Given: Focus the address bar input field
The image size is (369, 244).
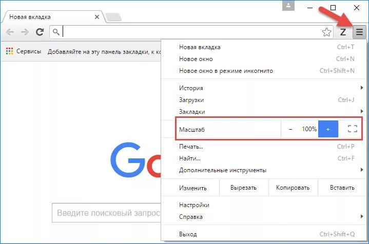Looking at the screenshot, I should pyautogui.click(x=190, y=32).
